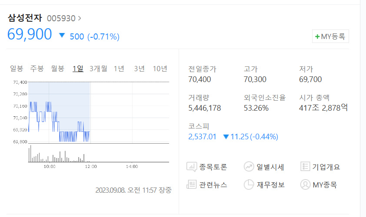Screen dimensions: 366x217
Task: Open the 재무정보 link text
Action: [x=271, y=185]
